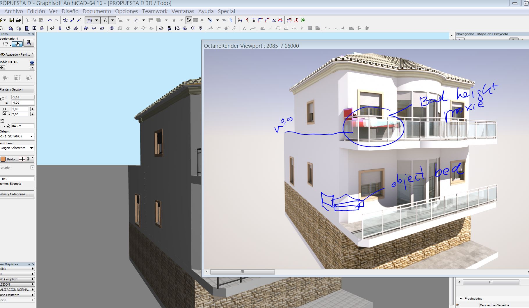Open the Origen Solamente dropdown
Viewport: 529px width, 308px height.
[x=17, y=148]
